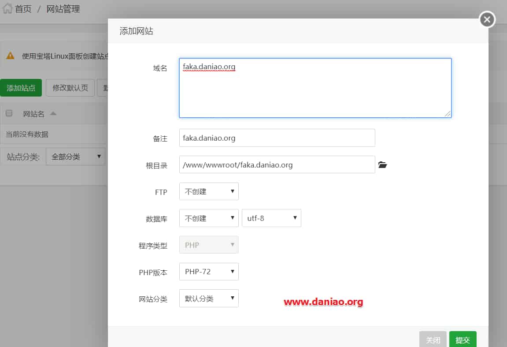Open the PHP-72 version dropdown
This screenshot has height=347, width=507.
(x=209, y=272)
